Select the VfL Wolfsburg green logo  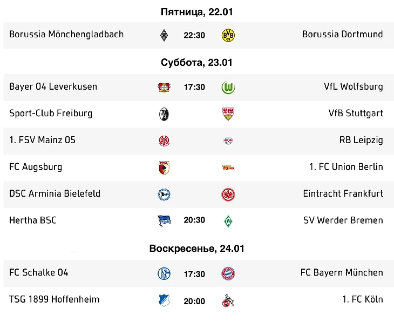click(228, 88)
